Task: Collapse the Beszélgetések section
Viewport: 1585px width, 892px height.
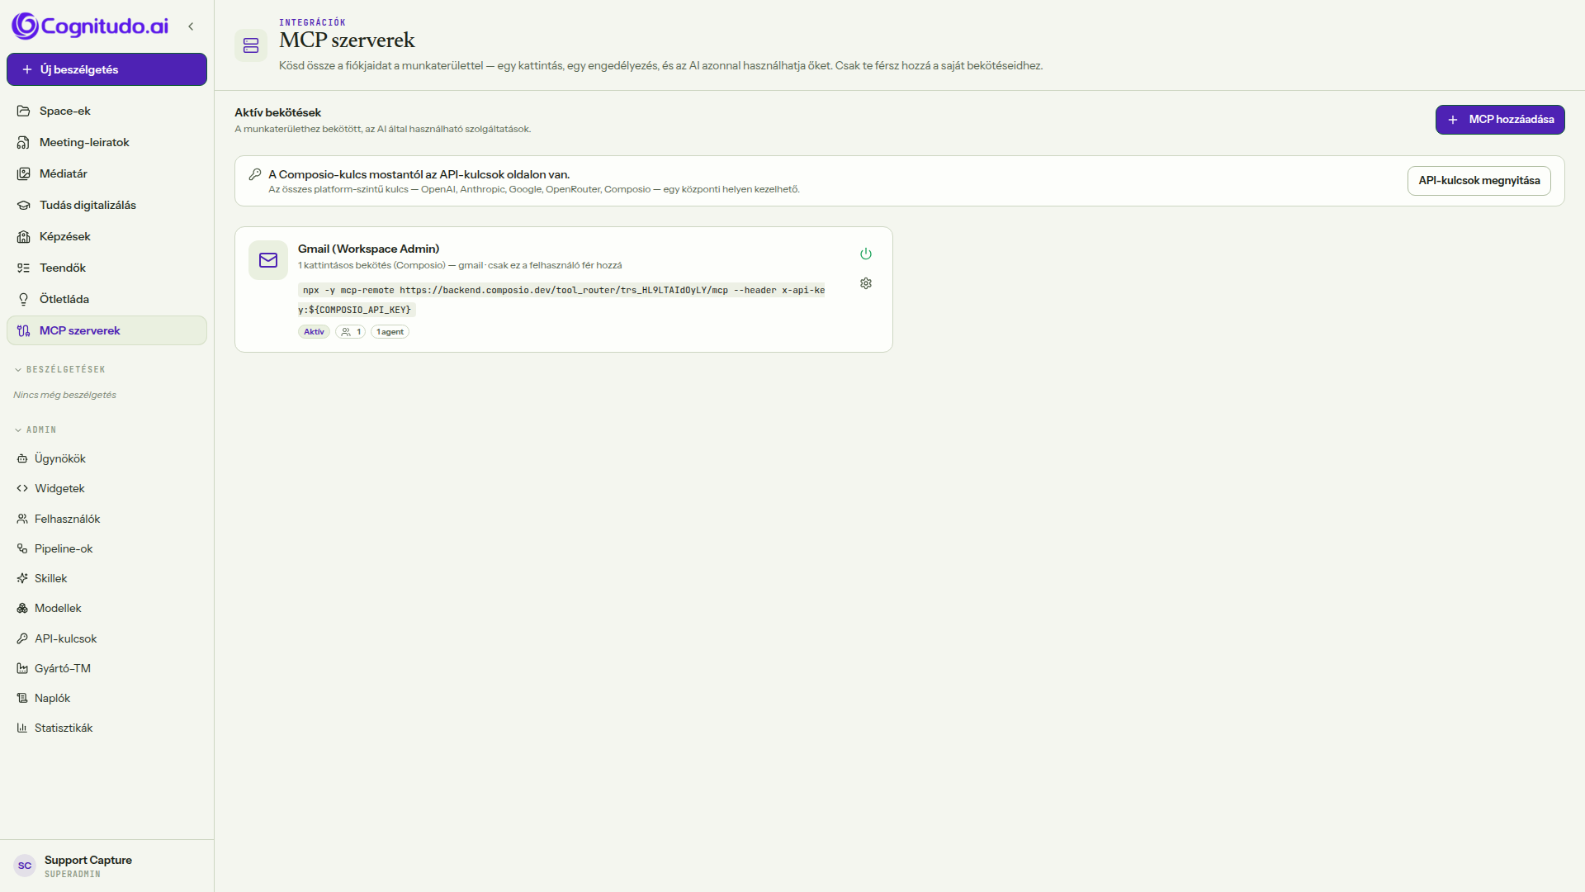Action: pyautogui.click(x=59, y=369)
